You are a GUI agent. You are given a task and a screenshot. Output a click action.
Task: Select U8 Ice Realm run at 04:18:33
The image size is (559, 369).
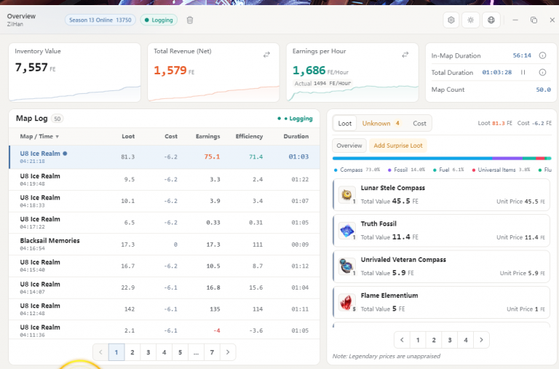164,201
